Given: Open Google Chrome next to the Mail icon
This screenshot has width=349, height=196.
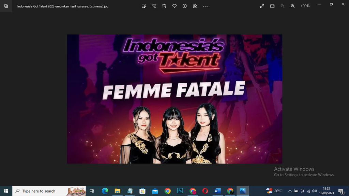Looking at the screenshot, I should click(x=168, y=191).
